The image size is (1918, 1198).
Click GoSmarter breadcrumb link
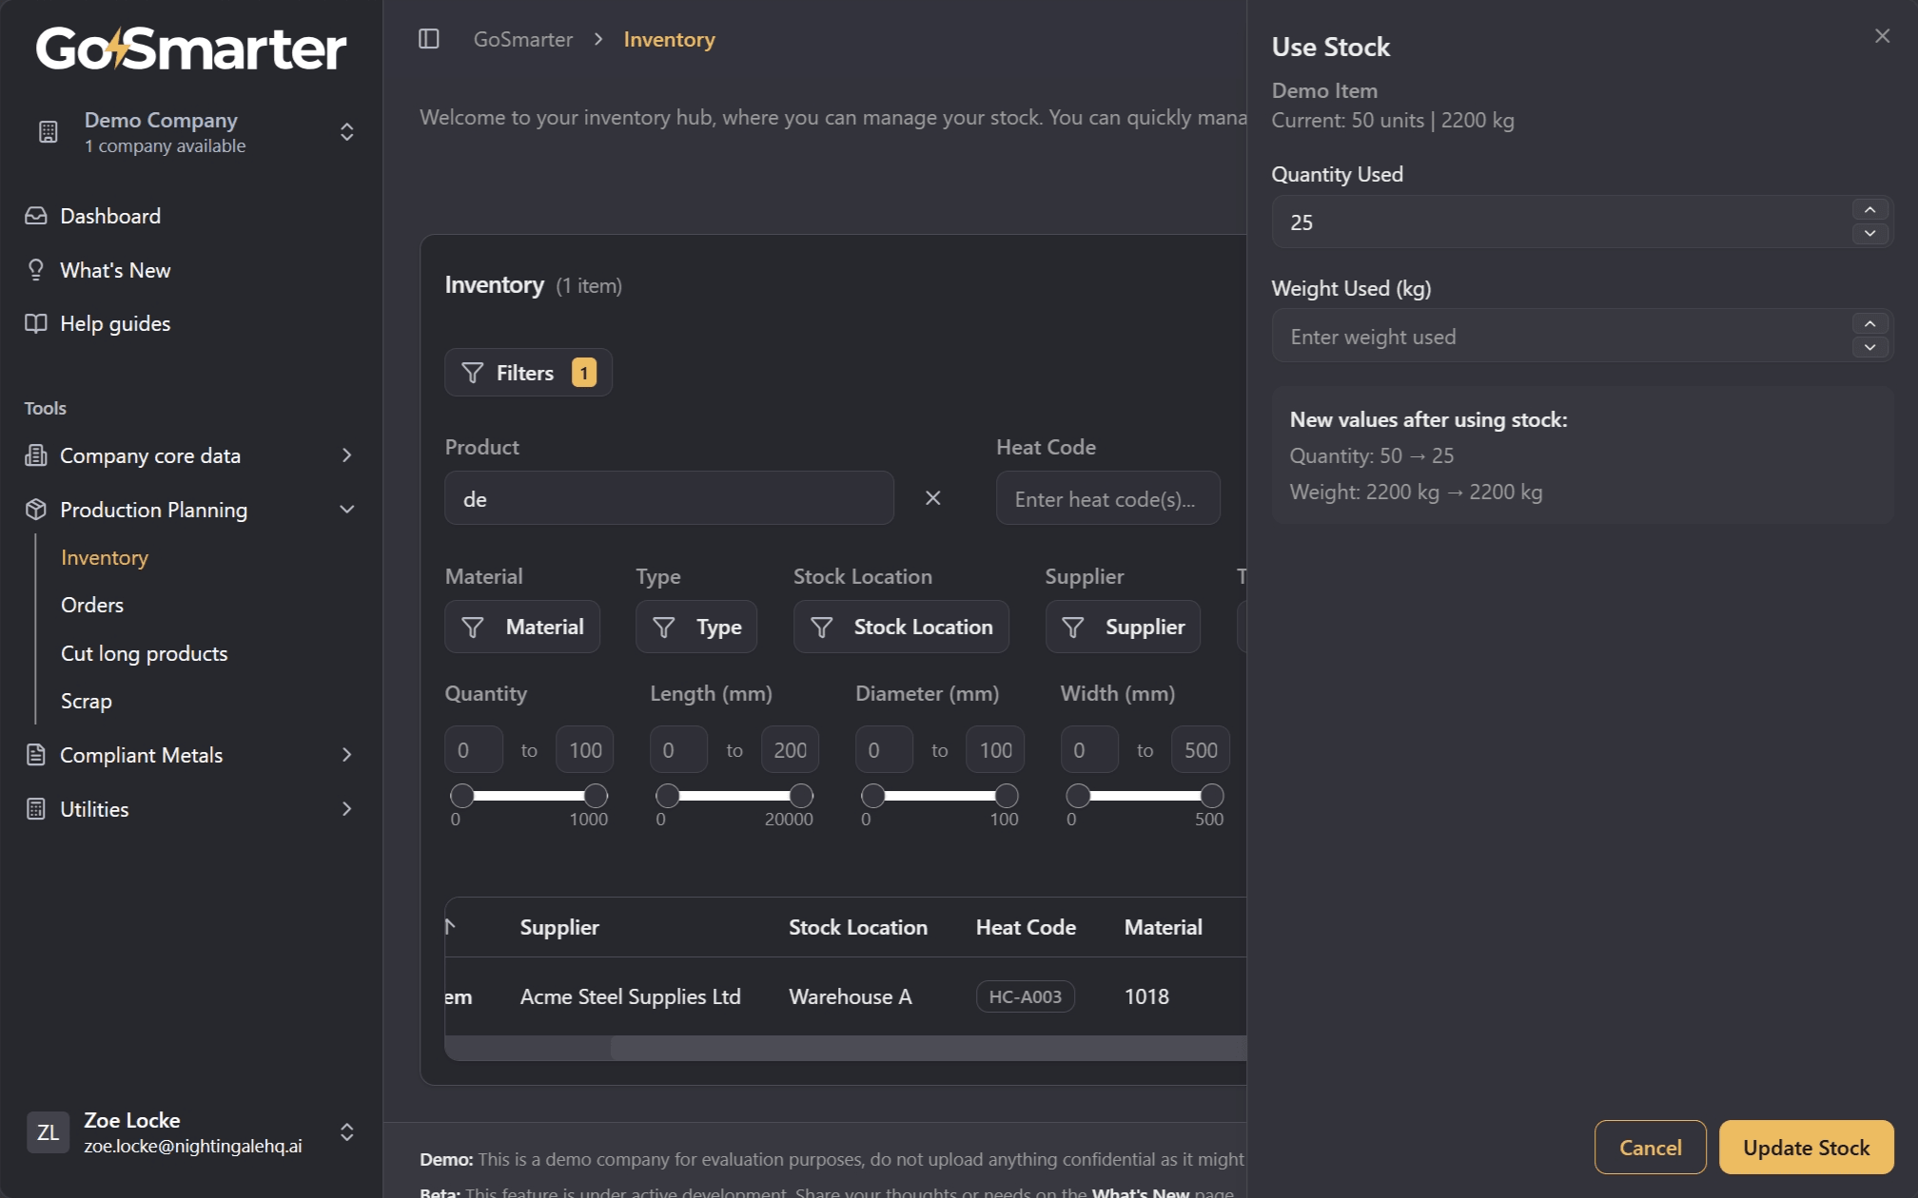[523, 39]
